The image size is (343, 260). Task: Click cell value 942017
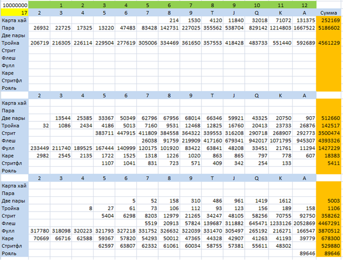tap(257, 141)
